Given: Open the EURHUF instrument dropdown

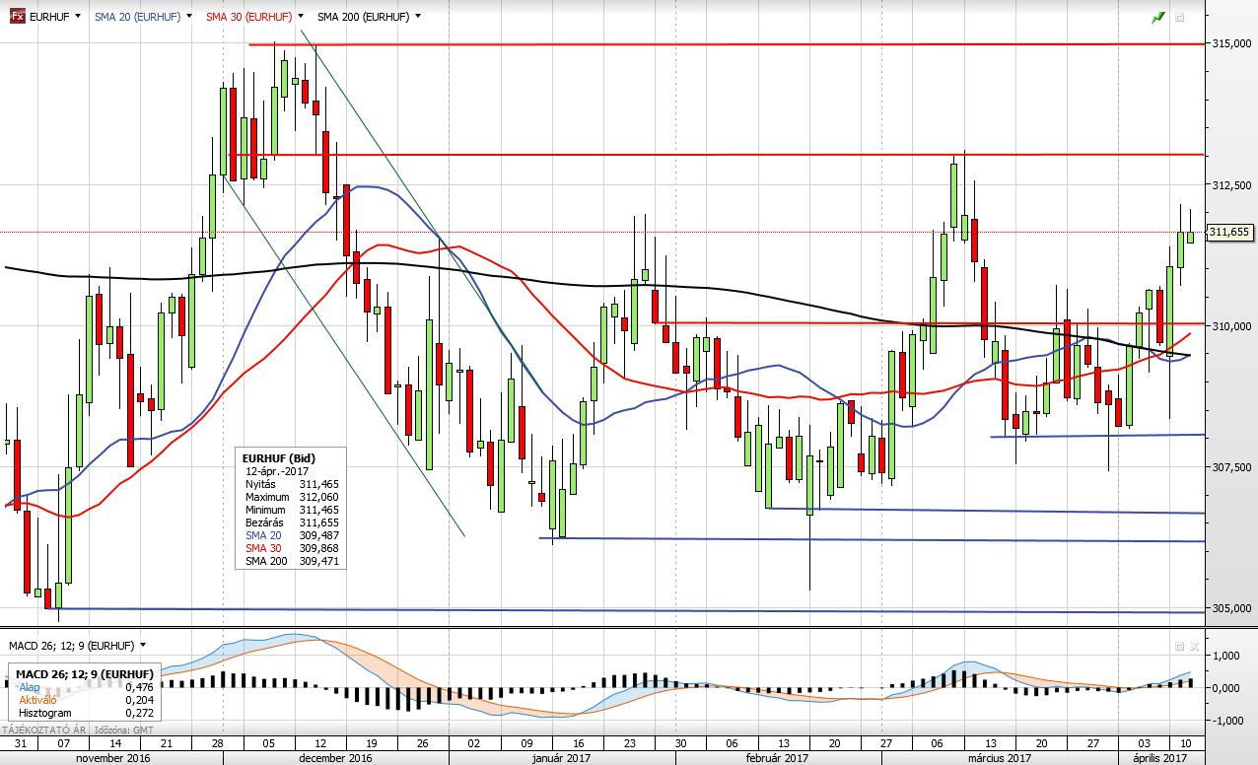Looking at the screenshot, I should (x=79, y=17).
